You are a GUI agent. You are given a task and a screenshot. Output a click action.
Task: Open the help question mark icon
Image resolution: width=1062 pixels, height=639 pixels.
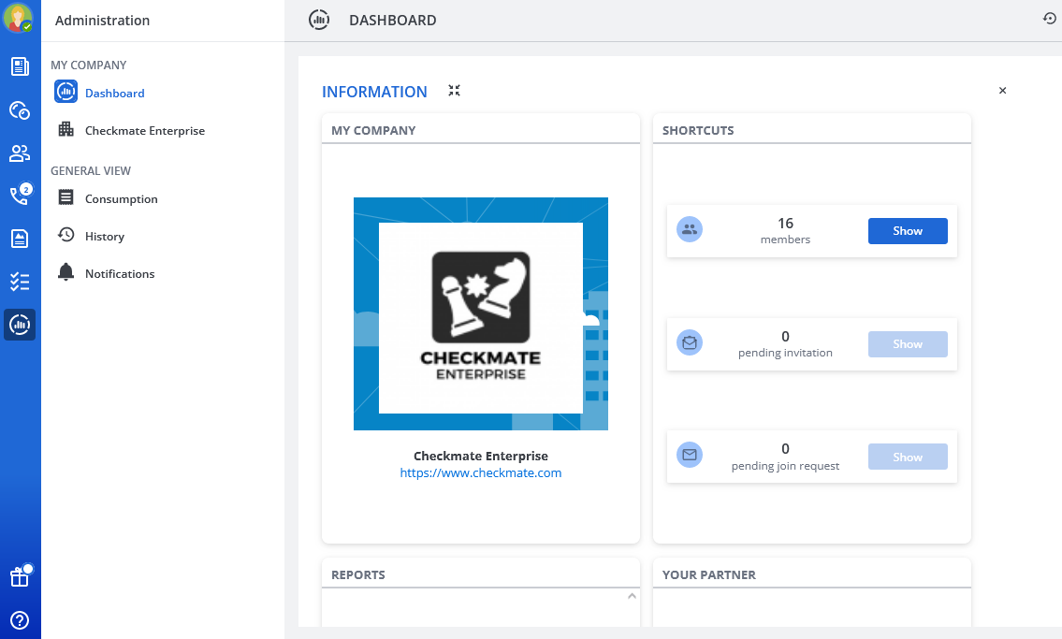tap(20, 619)
